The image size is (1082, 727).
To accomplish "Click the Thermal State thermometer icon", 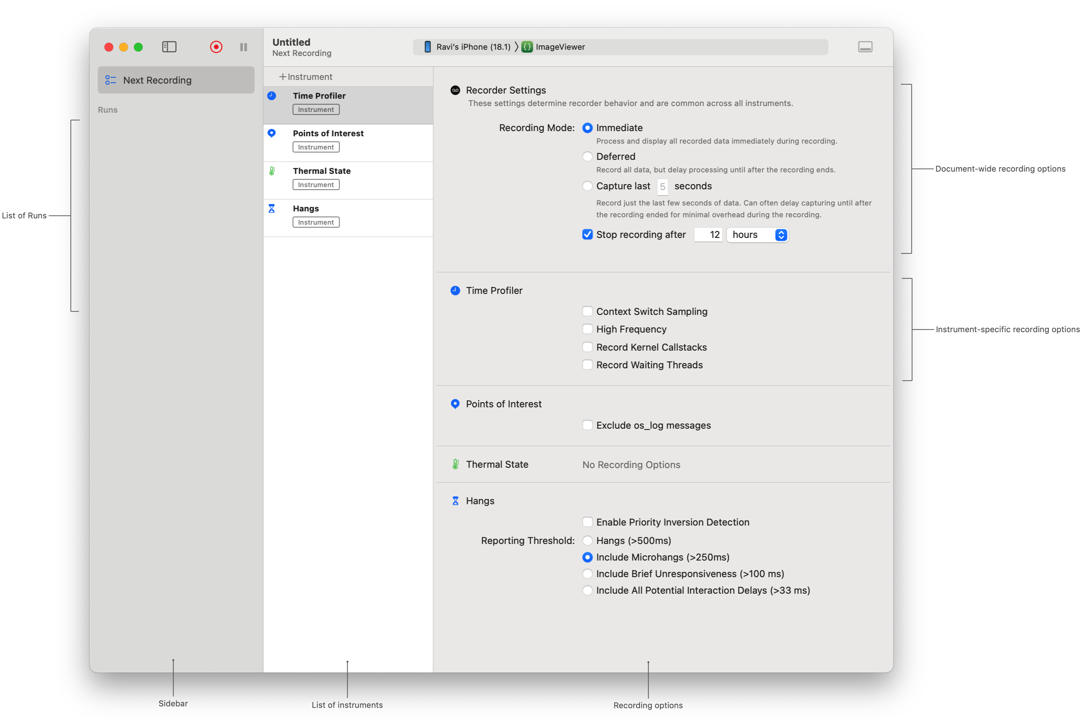I will coord(272,171).
